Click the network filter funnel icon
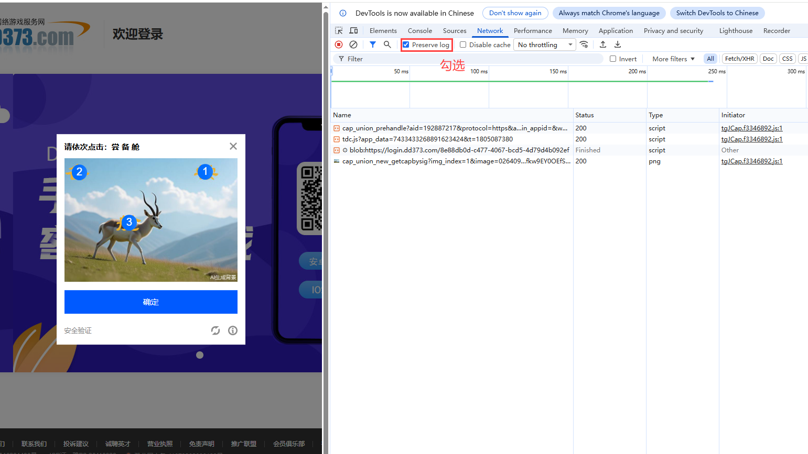 coord(372,45)
